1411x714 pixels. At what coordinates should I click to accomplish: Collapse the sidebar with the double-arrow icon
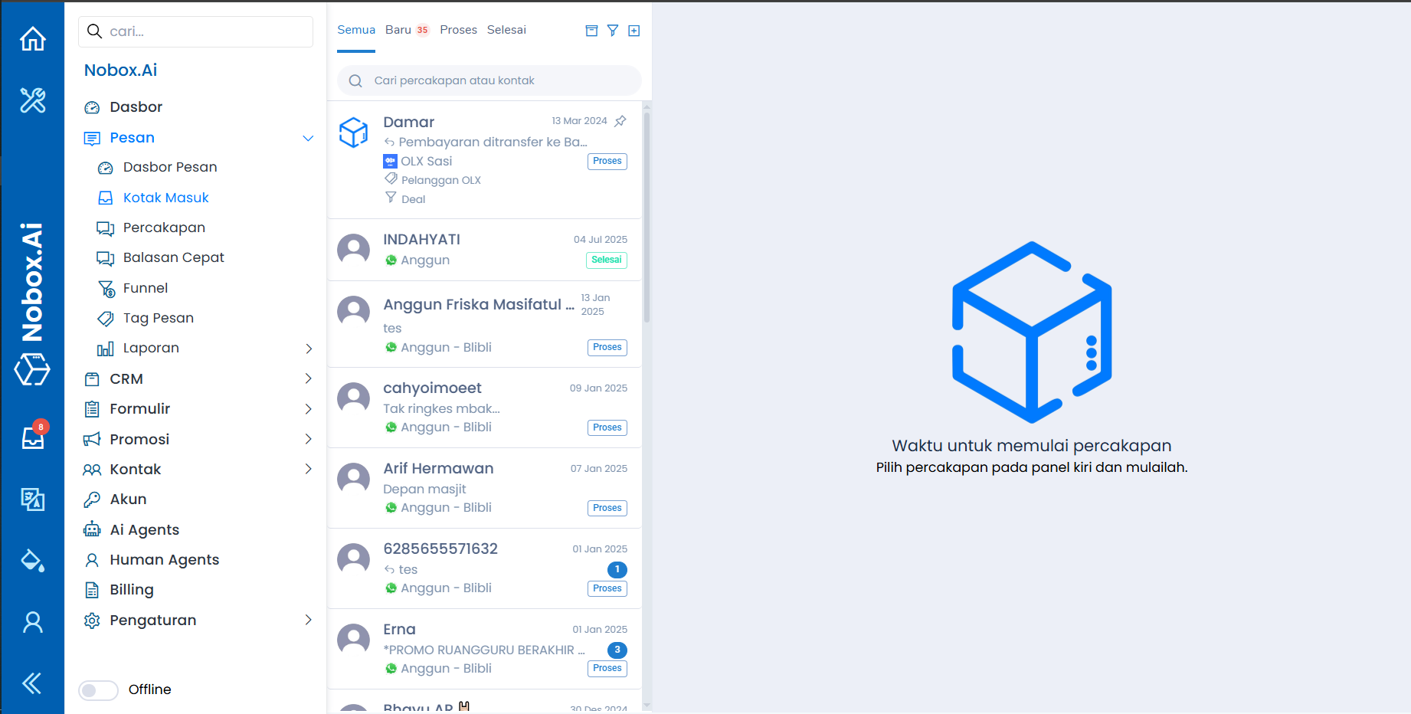point(32,683)
